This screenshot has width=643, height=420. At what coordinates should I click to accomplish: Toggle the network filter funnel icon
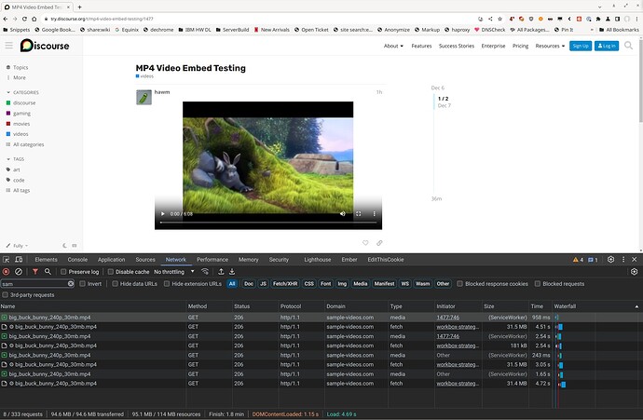(35, 272)
